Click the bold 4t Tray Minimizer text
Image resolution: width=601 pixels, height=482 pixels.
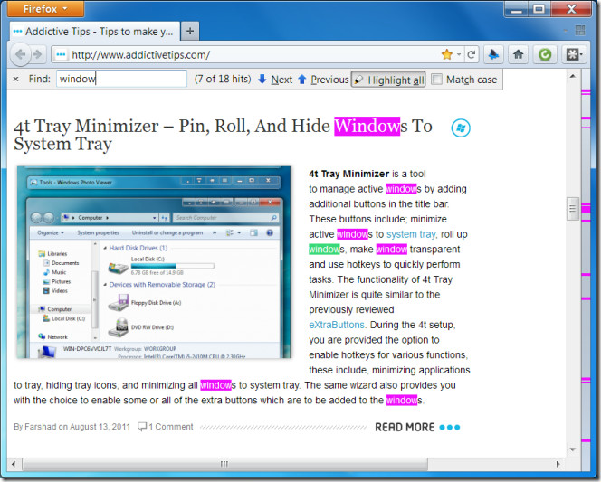348,174
